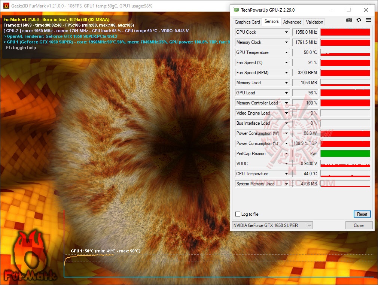378x285 pixels.
Task: Expand the GPU Temperature sensor dropdown
Action: point(286,52)
